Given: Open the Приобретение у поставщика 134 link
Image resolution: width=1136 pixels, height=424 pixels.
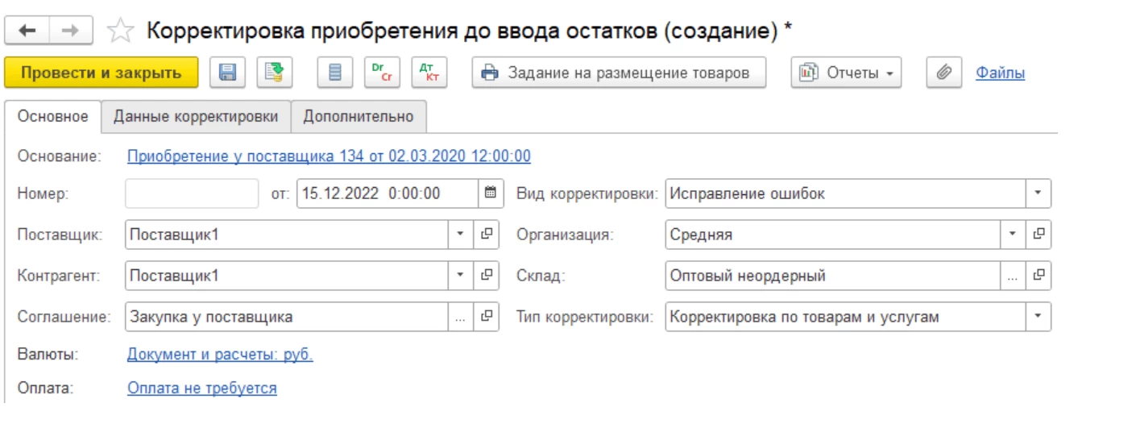Looking at the screenshot, I should click(329, 156).
